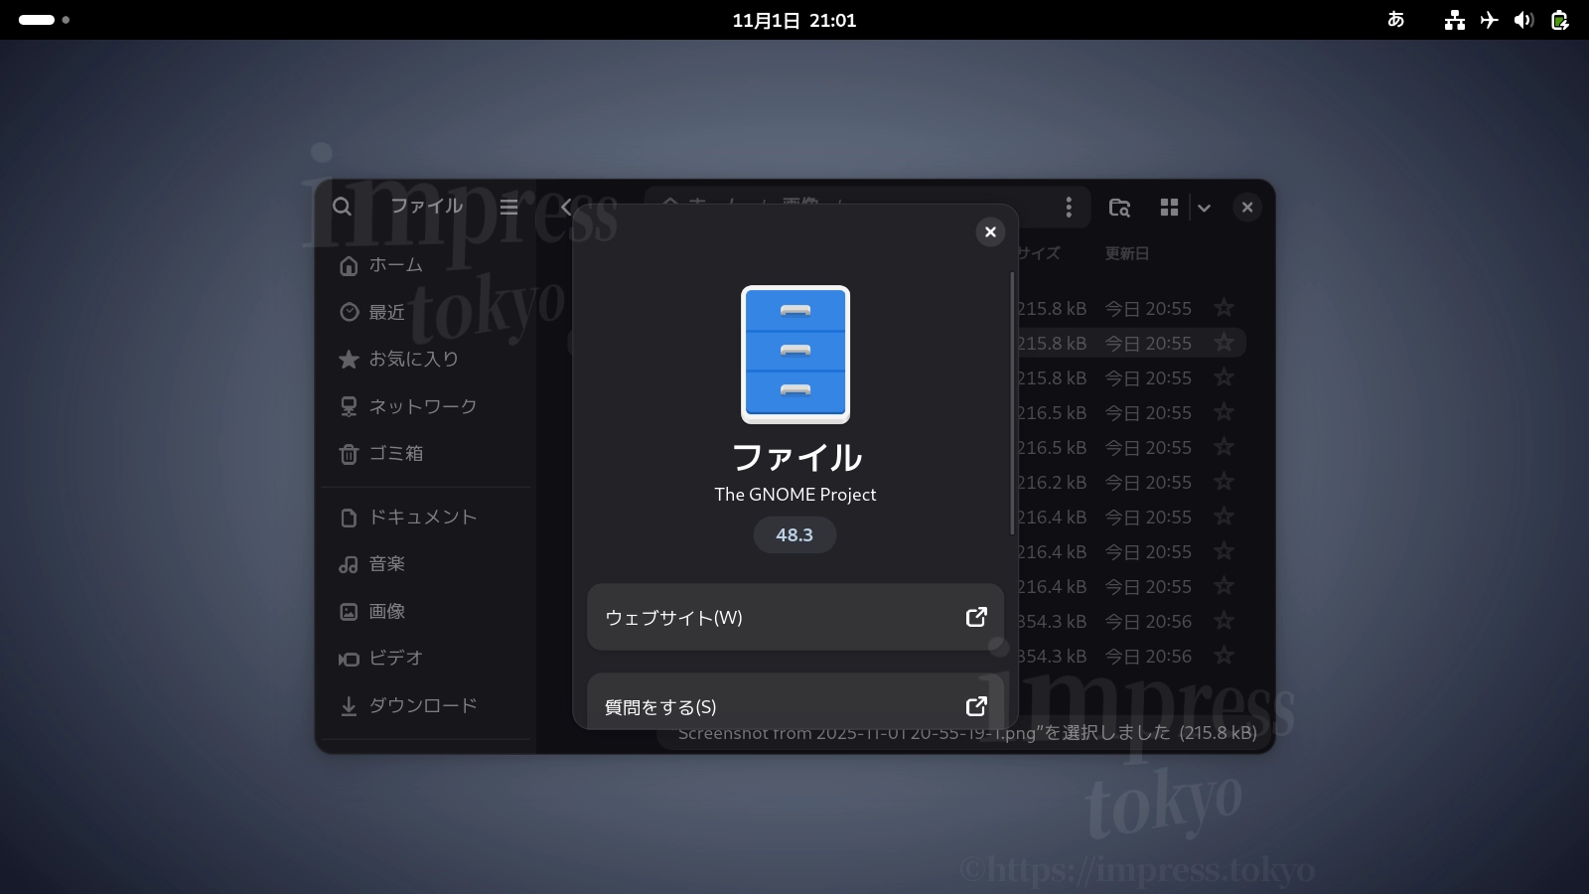The height and width of the screenshot is (894, 1589).
Task: Open the calendar from the 11月1日 21:01 clock
Action: [794, 20]
